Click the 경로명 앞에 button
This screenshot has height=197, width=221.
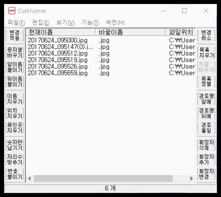tap(206, 98)
